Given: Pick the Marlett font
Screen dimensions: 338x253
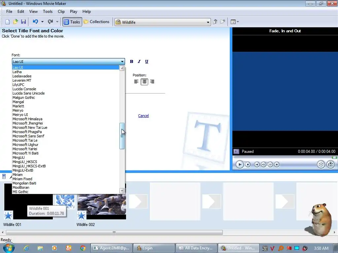Looking at the screenshot, I should tap(66, 106).
